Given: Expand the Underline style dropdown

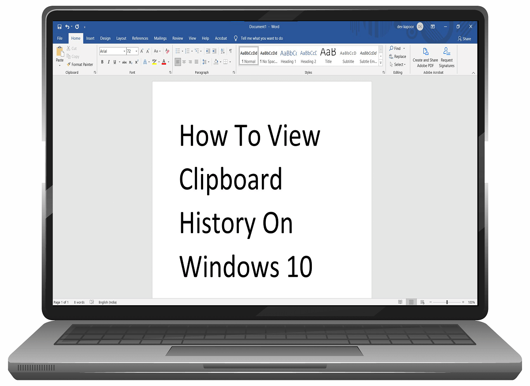Looking at the screenshot, I should [119, 62].
